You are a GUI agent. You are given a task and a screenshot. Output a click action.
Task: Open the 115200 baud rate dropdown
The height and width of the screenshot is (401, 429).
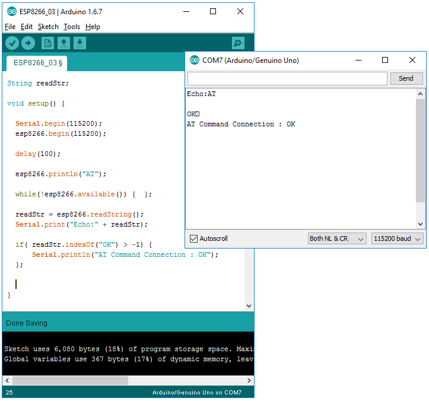tap(397, 238)
